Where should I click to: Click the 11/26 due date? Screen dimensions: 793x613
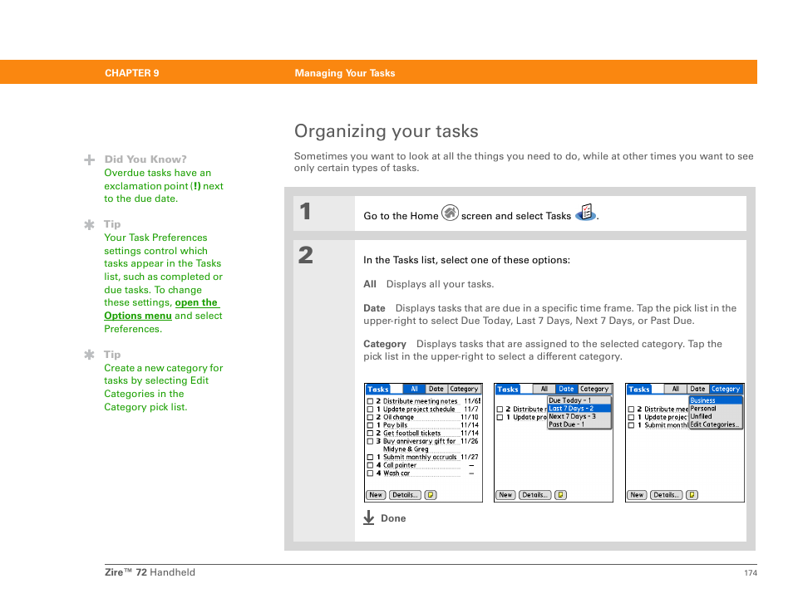pos(470,441)
